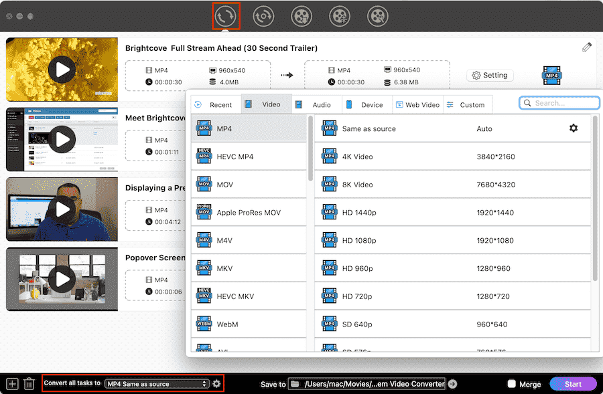Play the Meet Brightcove video thumbnail
The image size is (603, 394).
click(62, 139)
